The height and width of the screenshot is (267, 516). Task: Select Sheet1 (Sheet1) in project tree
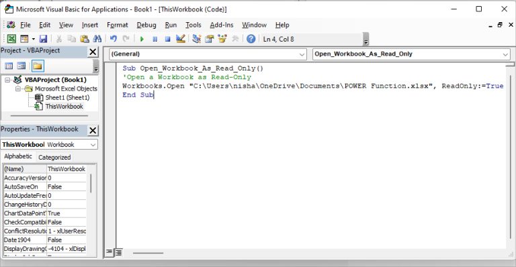(x=67, y=97)
